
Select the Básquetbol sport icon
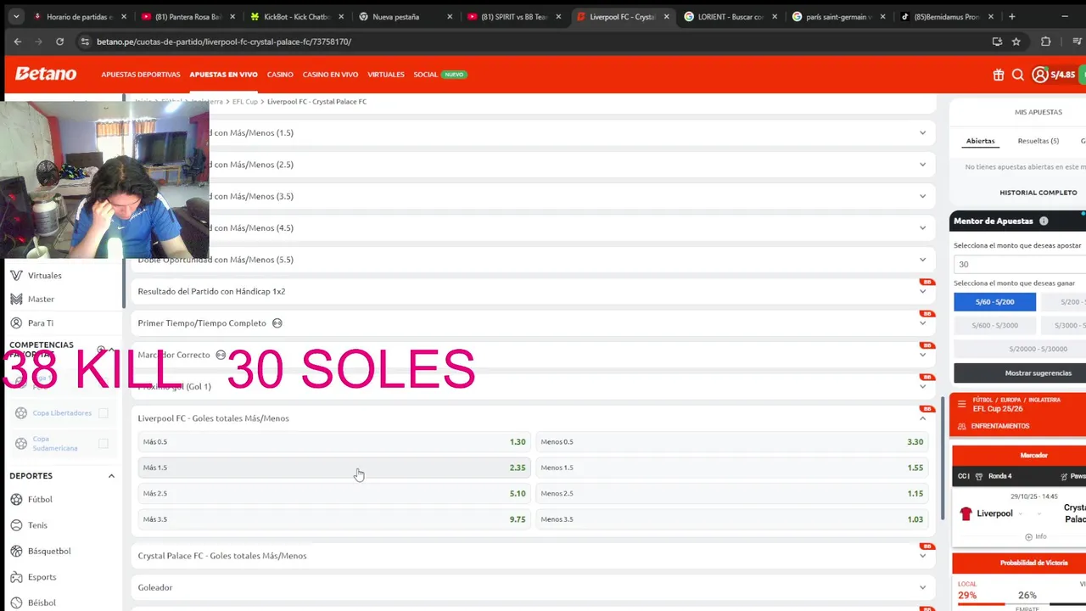[x=17, y=551]
